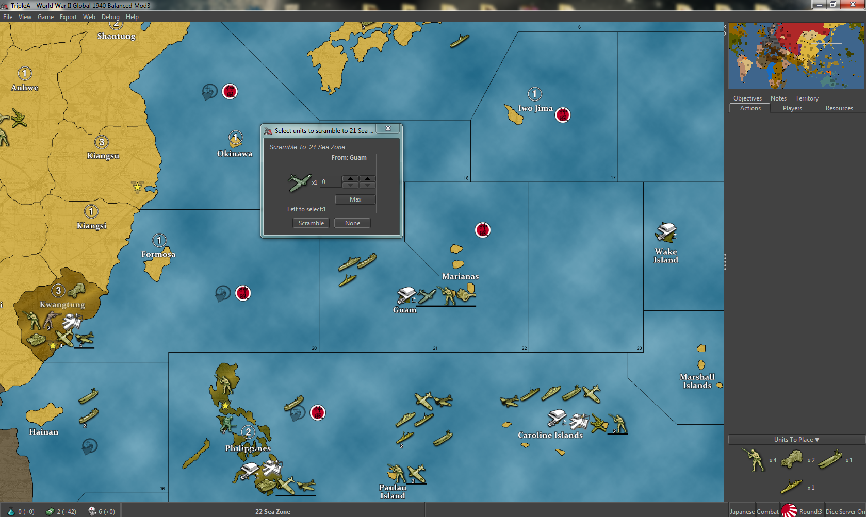Screen dimensions: 866x517
Task: Open the Players tab
Action: coord(792,108)
